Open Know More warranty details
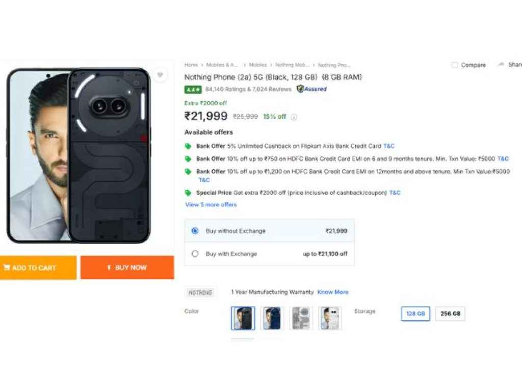The height and width of the screenshot is (385, 522). 333,292
